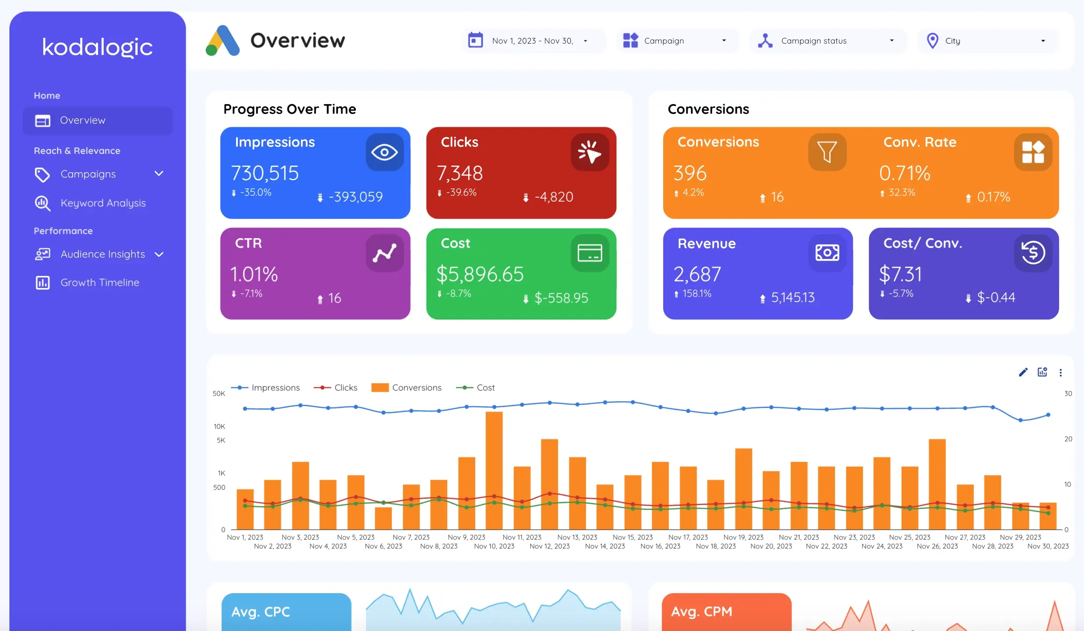1084x631 pixels.
Task: Click the Avg. CPC card
Action: click(x=286, y=612)
